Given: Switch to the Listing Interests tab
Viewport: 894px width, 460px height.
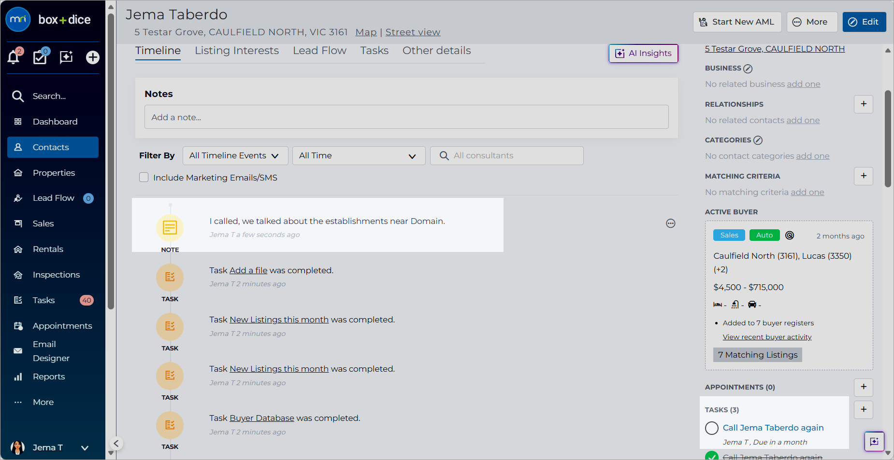Looking at the screenshot, I should (237, 51).
